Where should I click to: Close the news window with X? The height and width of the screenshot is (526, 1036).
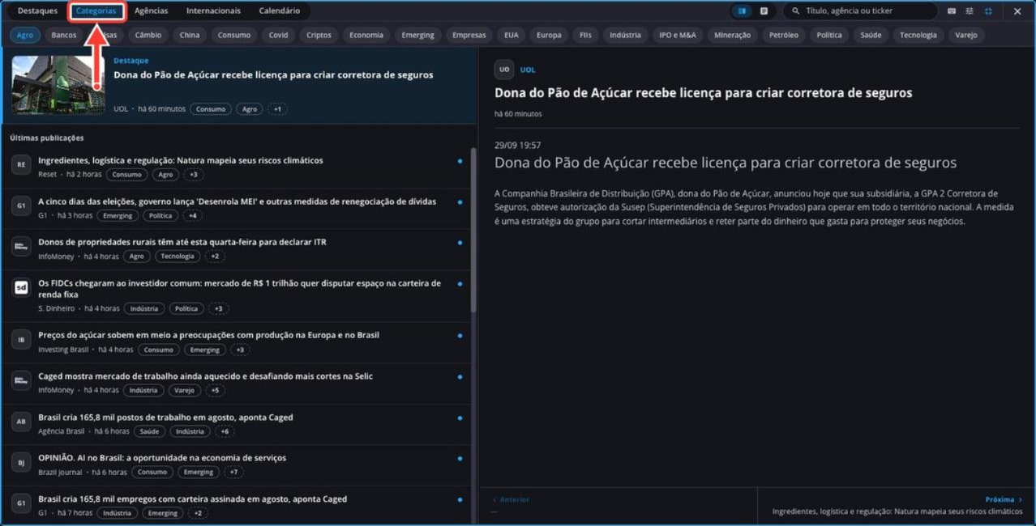point(1017,11)
